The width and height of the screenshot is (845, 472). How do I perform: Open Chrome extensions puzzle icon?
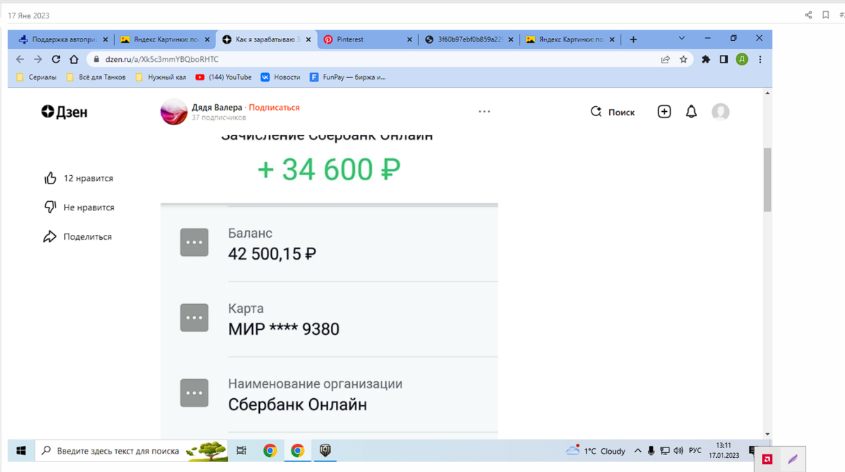click(706, 60)
